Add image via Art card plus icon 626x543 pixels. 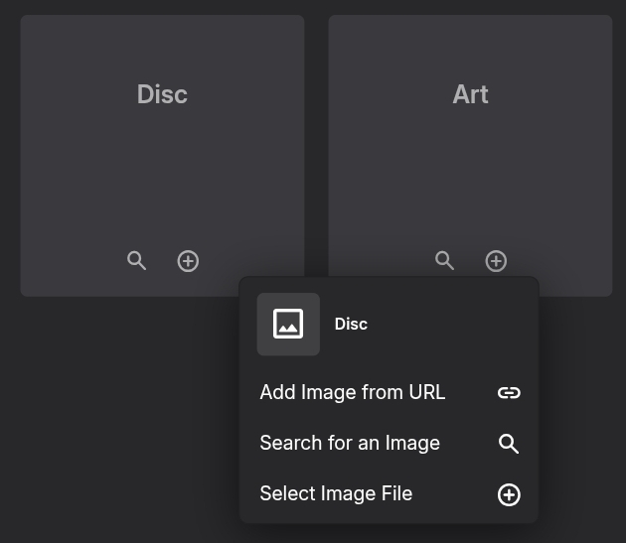[496, 261]
